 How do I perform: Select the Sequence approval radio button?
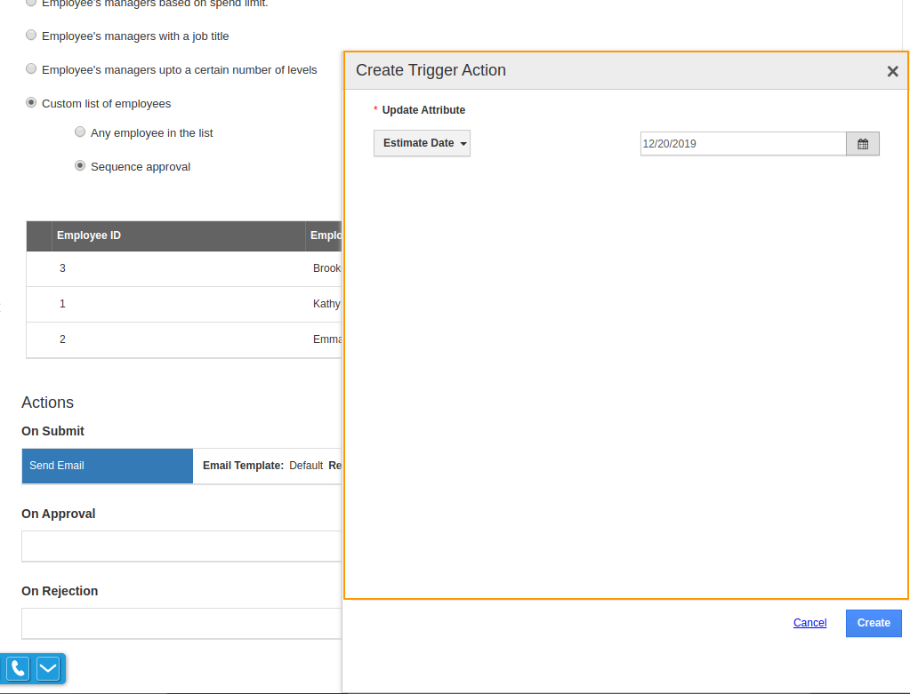coord(80,166)
